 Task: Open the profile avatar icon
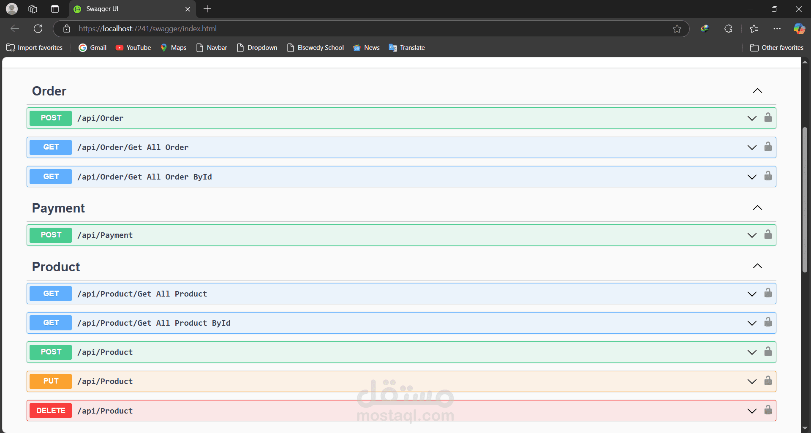(12, 9)
